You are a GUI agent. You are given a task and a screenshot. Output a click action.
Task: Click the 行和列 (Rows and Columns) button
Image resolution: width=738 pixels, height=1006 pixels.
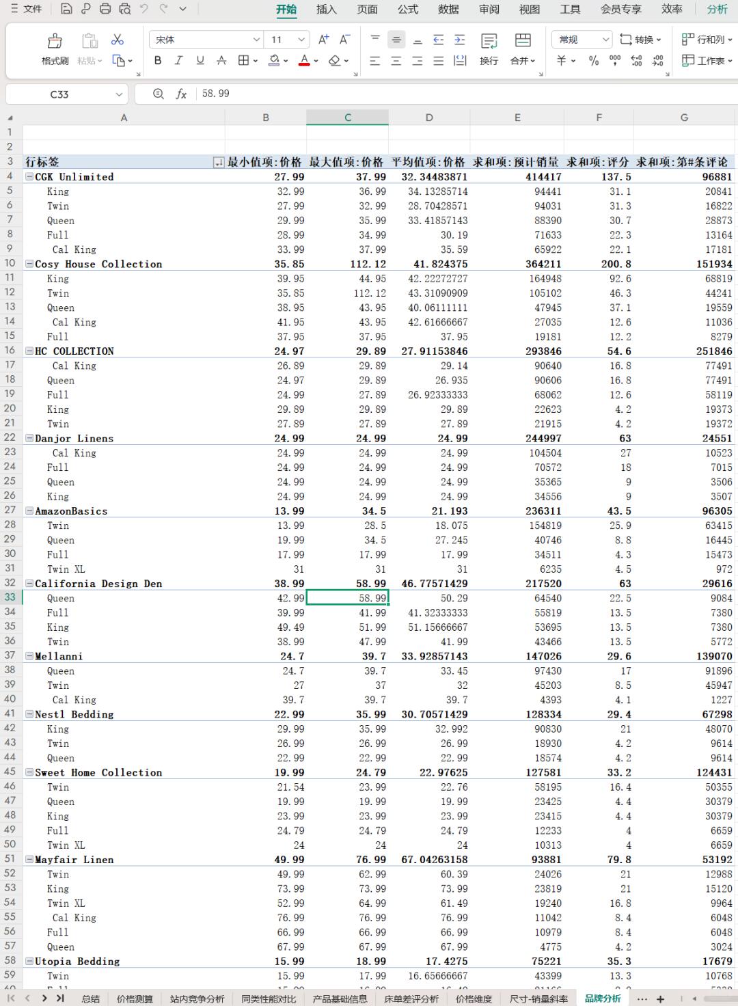[707, 40]
